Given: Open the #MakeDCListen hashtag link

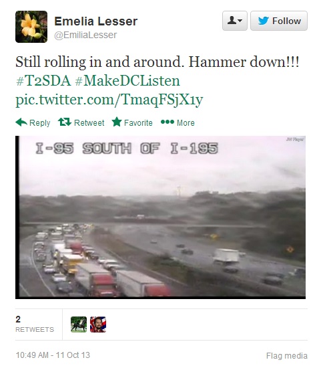Looking at the screenshot, I should point(127,80).
